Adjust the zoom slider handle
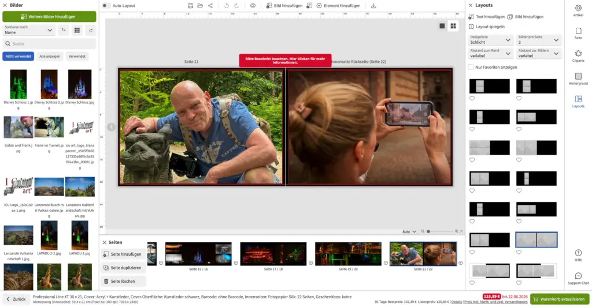This screenshot has width=592, height=307. tap(428, 231)
